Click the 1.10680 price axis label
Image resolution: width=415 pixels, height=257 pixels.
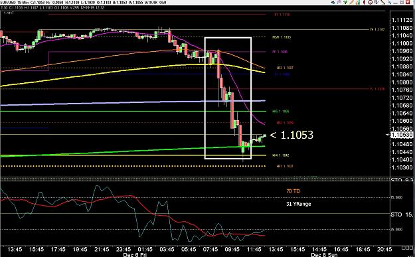[x=402, y=106]
